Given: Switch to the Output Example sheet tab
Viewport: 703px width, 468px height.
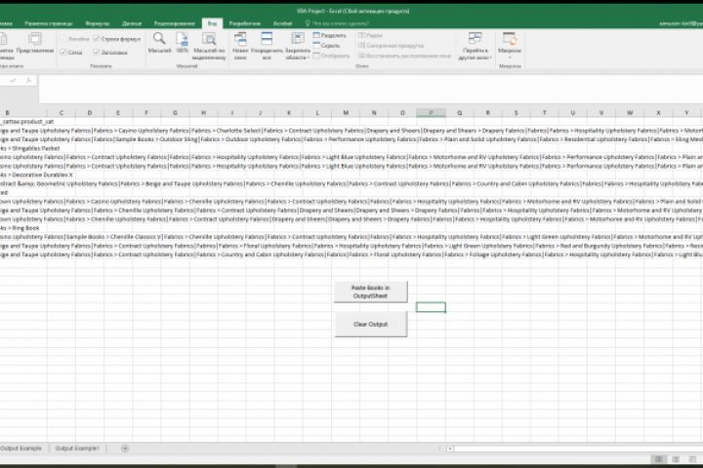Looking at the screenshot, I should coord(21,448).
